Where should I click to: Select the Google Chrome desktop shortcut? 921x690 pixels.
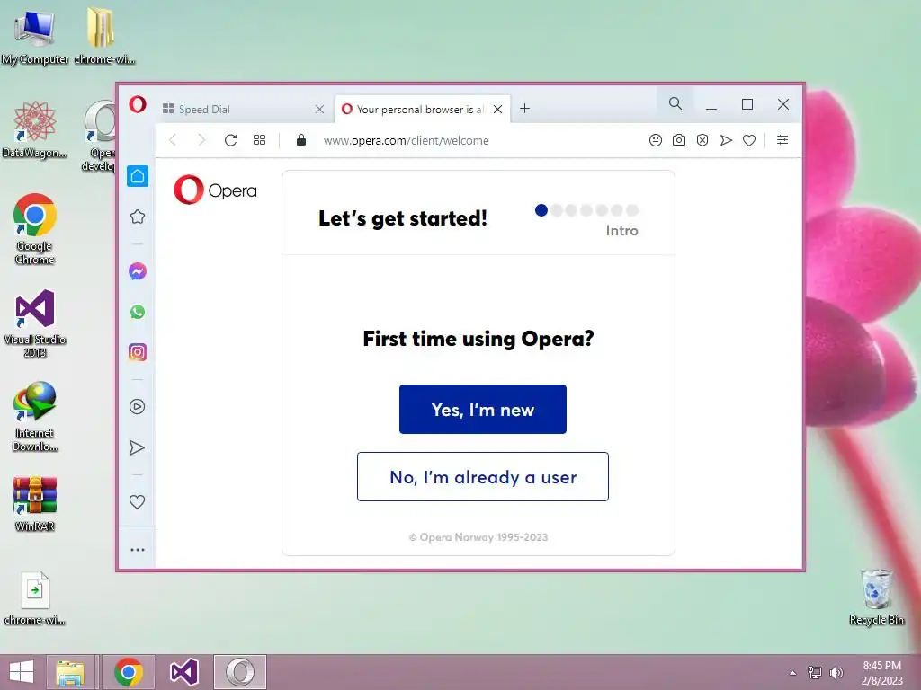click(x=35, y=229)
